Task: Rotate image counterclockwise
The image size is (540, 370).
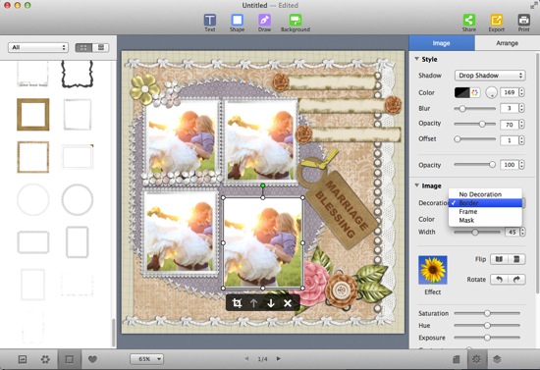Action: point(499,279)
